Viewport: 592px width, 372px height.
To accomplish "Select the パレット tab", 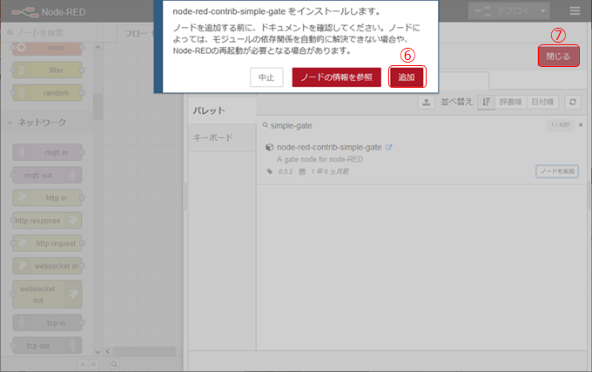I will [209, 110].
